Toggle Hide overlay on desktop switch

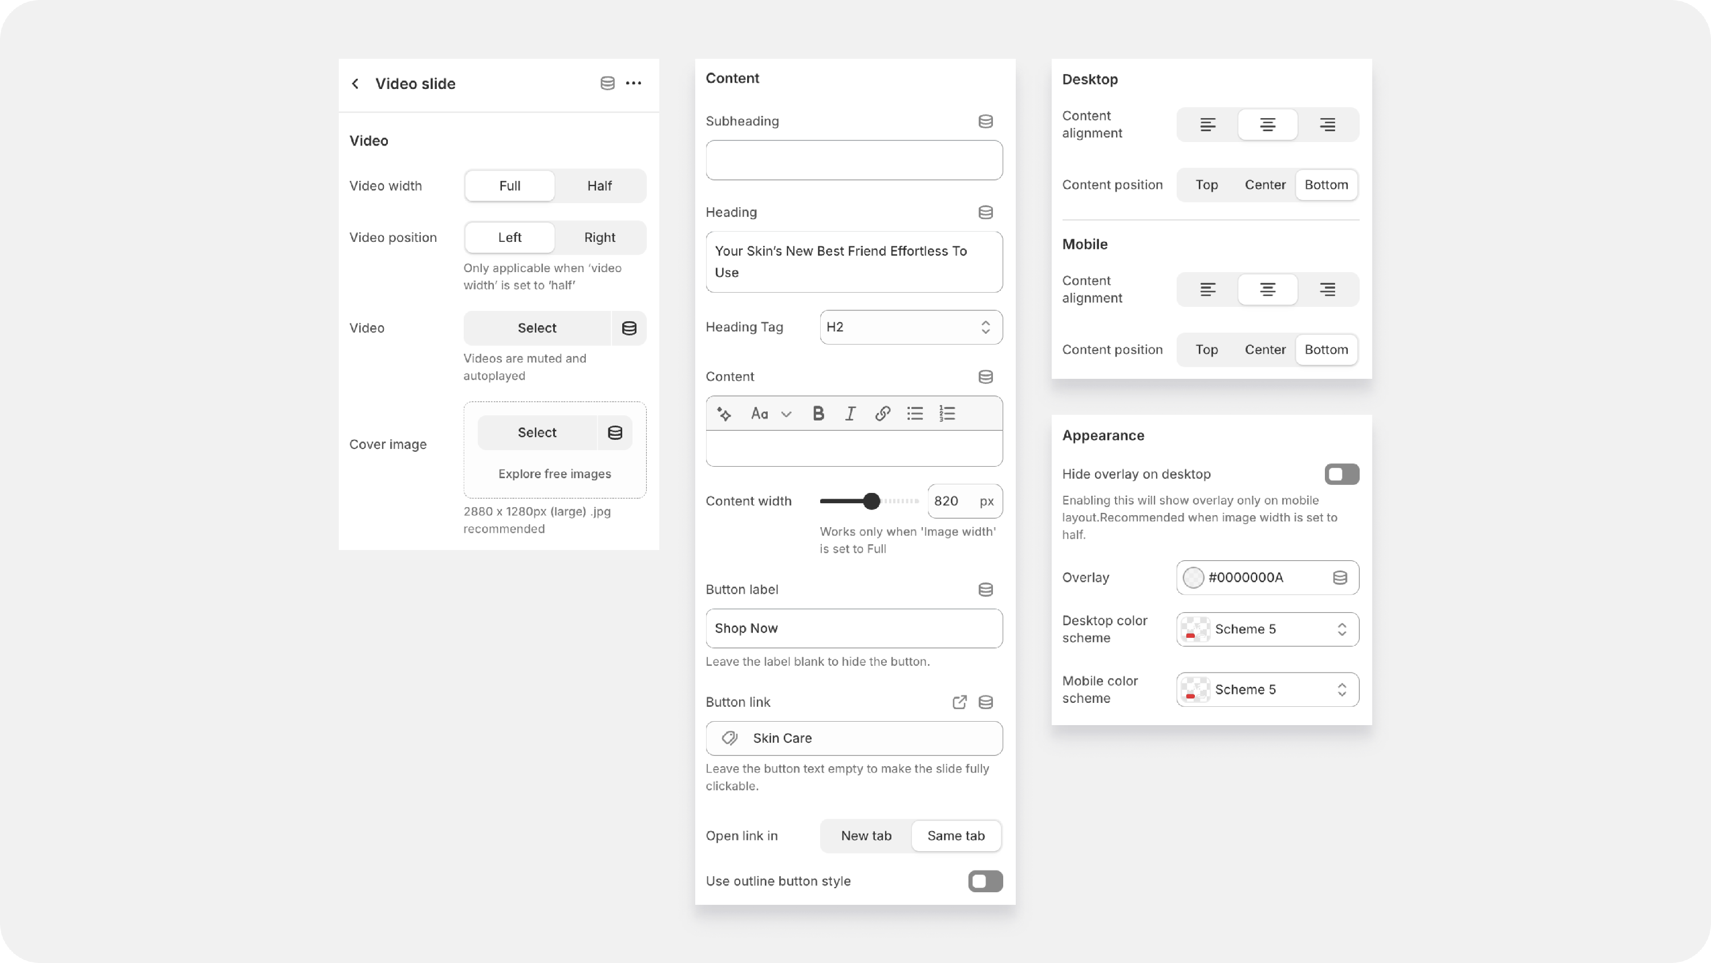click(x=1341, y=475)
